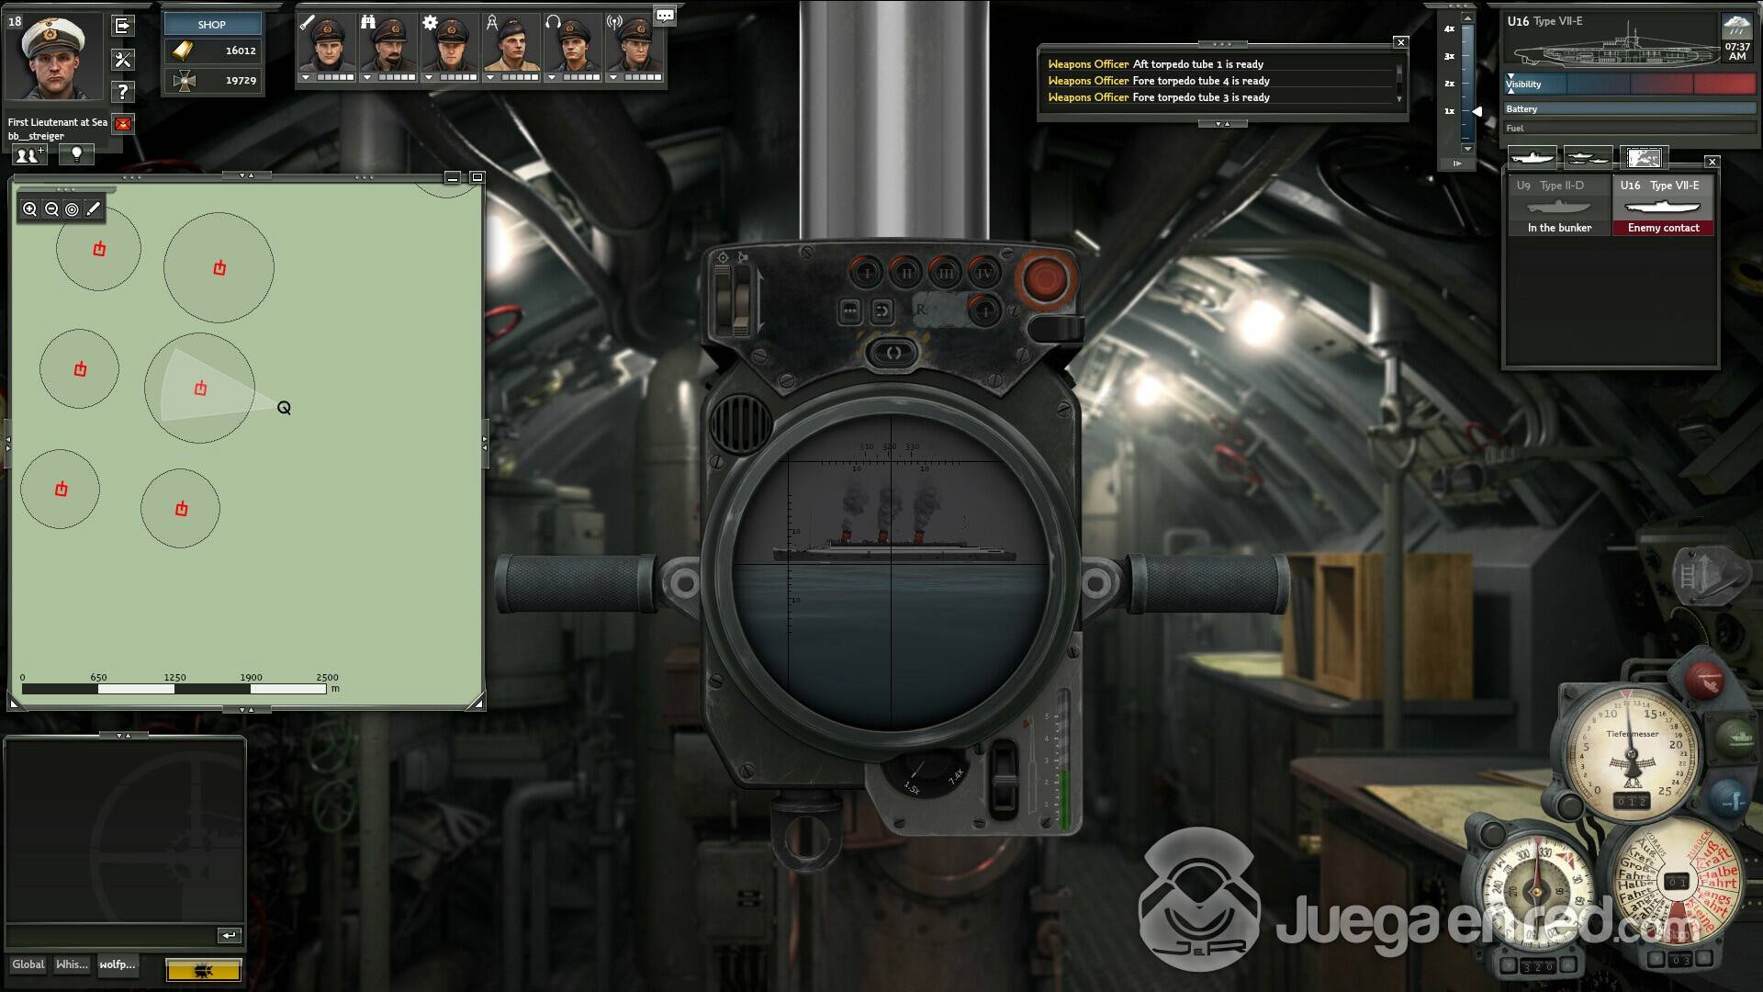Click the red mail envelope icon
This screenshot has height=992, width=1763.
tap(123, 124)
